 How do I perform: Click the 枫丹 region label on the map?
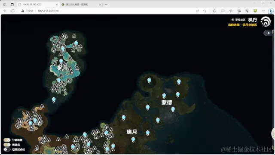[x=62, y=68]
